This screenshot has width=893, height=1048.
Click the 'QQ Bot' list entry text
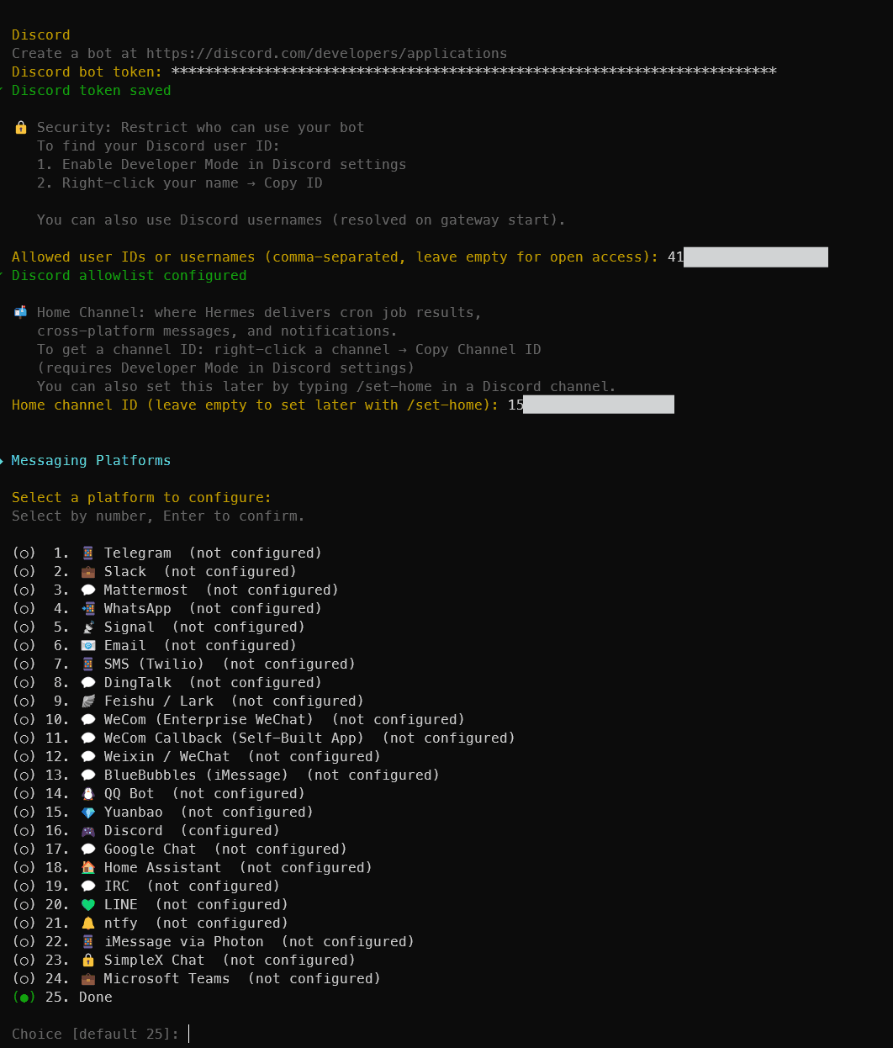click(x=129, y=794)
